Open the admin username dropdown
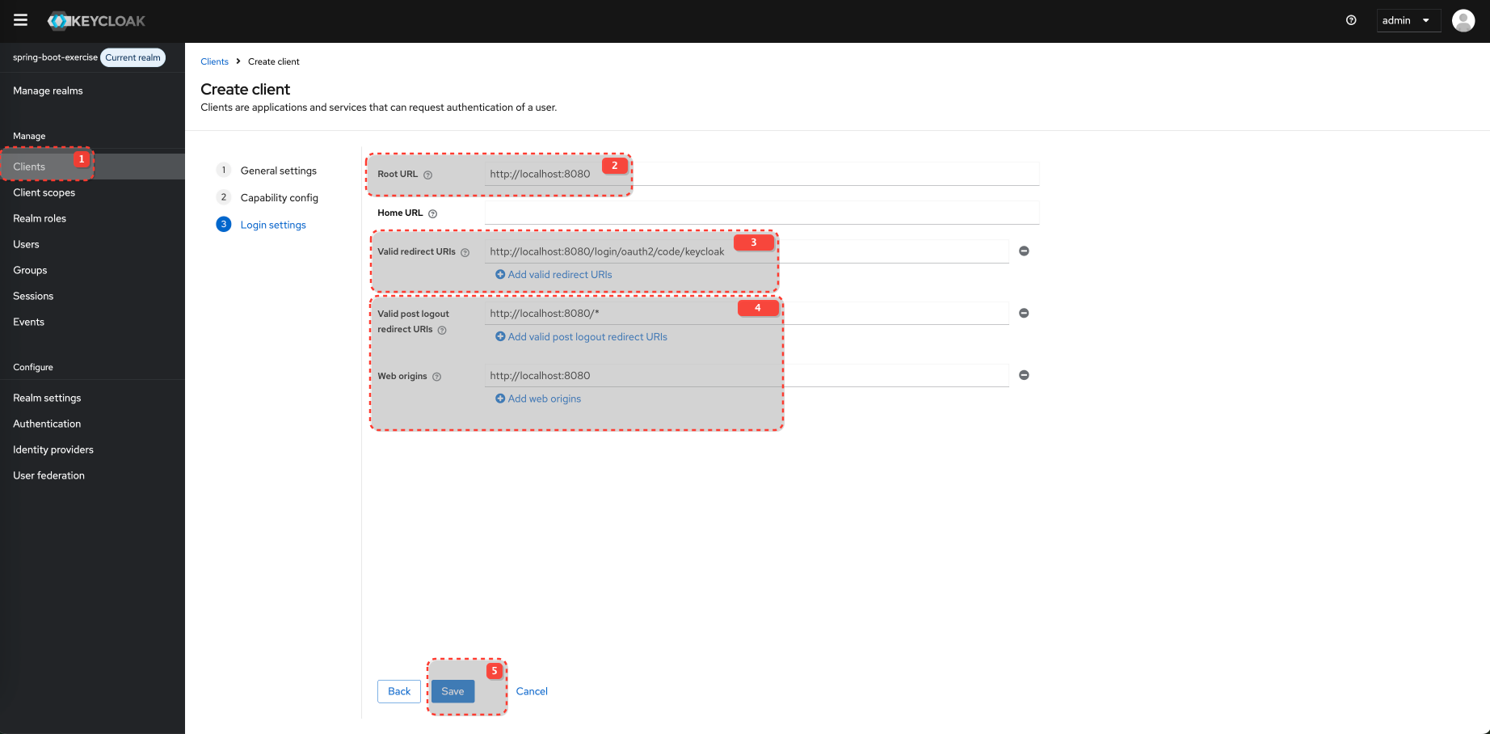 (1408, 20)
